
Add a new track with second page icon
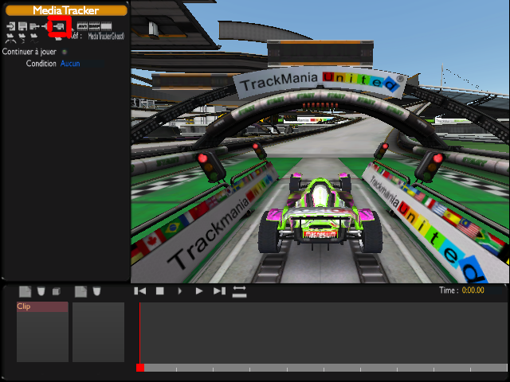(80, 291)
